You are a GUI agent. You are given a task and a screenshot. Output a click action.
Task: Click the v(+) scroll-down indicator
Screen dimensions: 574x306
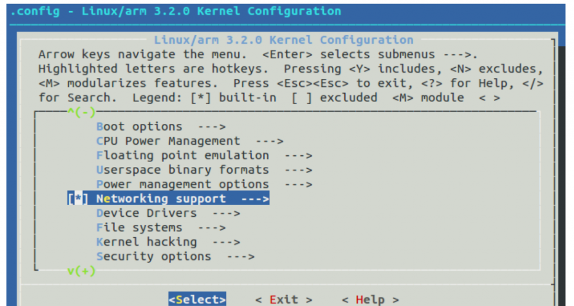pyautogui.click(x=81, y=271)
